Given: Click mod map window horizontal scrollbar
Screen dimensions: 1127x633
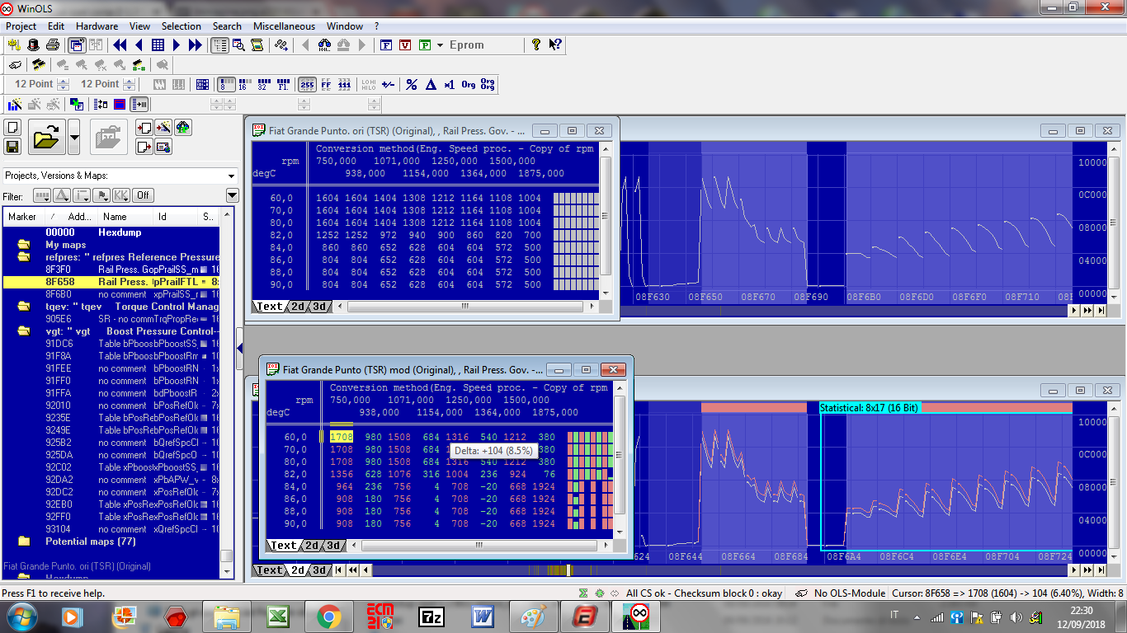Looking at the screenshot, I should click(x=479, y=545).
